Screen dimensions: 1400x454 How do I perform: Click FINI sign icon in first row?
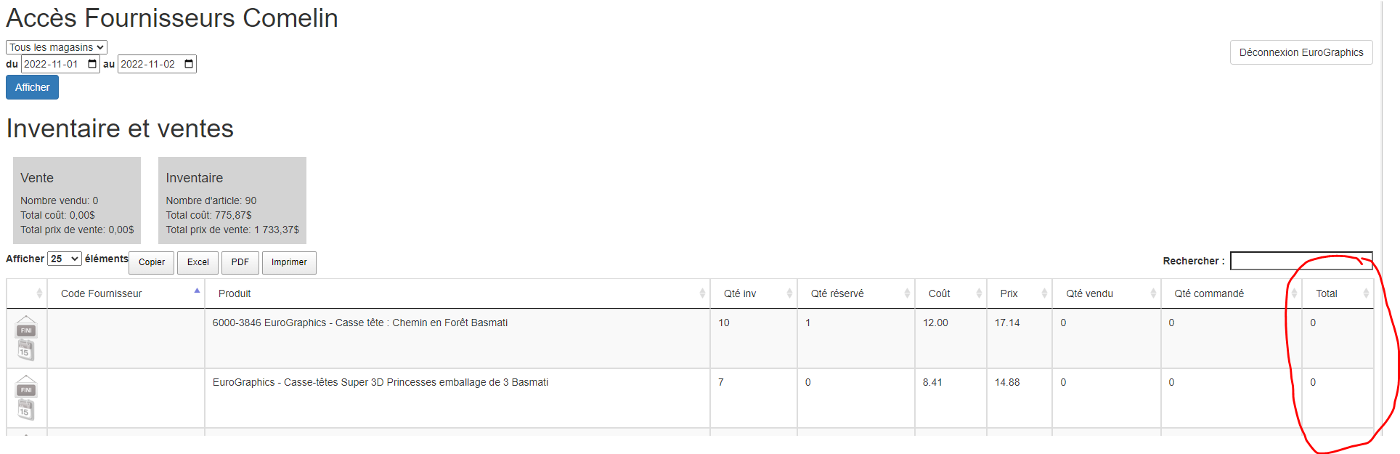pyautogui.click(x=26, y=328)
